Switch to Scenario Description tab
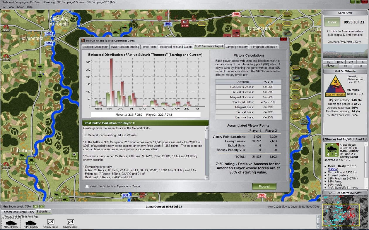 click(x=95, y=47)
